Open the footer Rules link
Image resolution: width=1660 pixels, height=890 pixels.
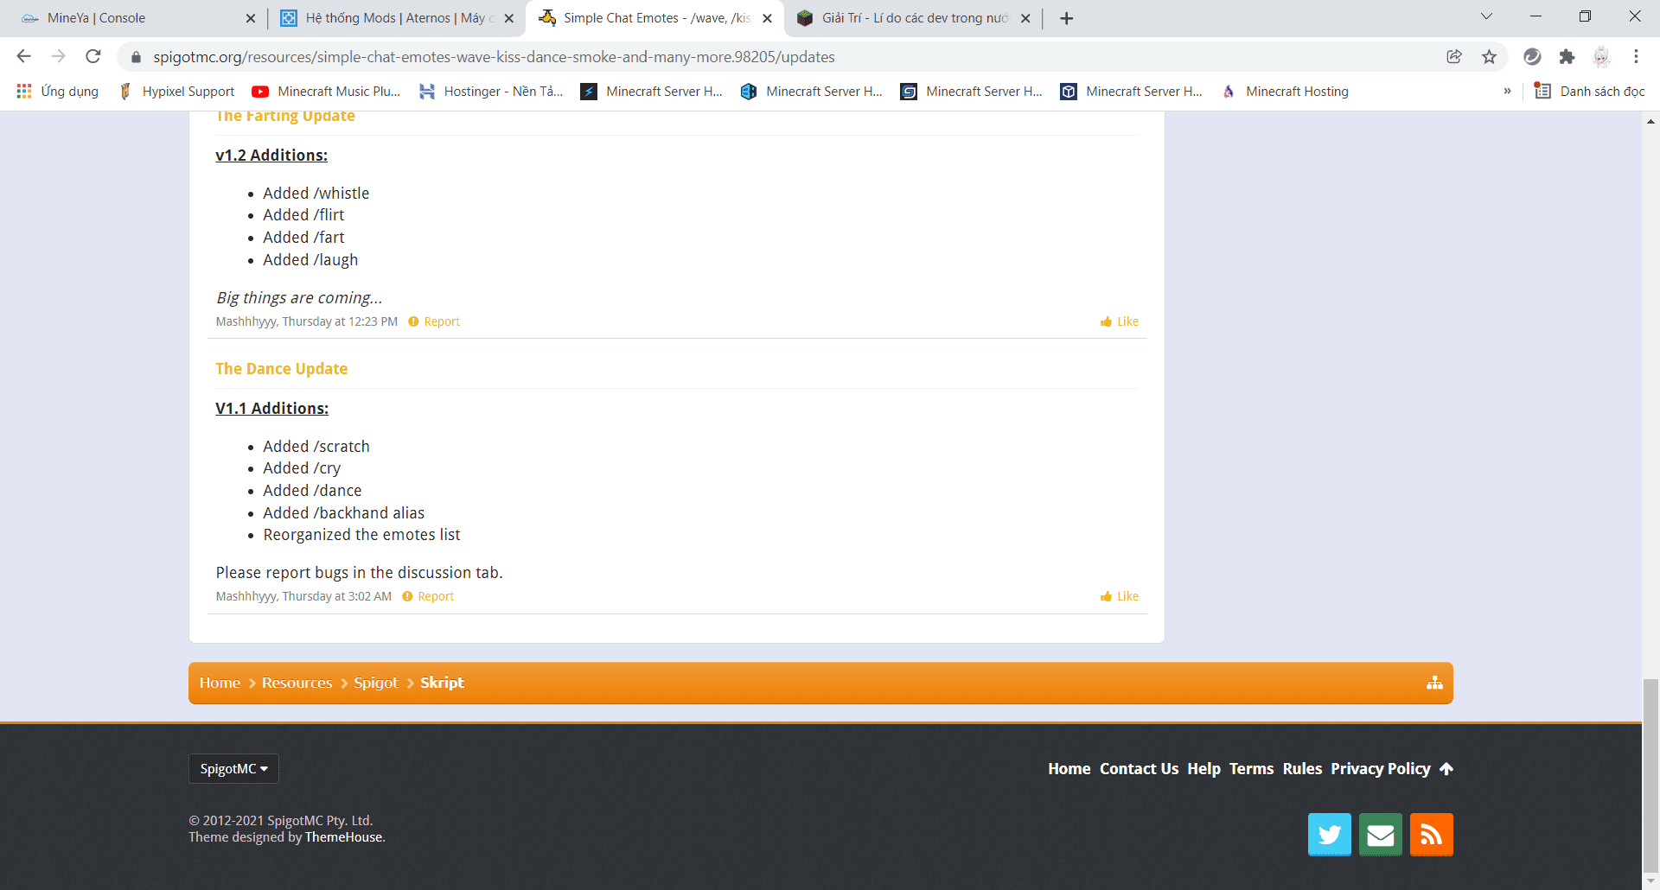(x=1302, y=769)
